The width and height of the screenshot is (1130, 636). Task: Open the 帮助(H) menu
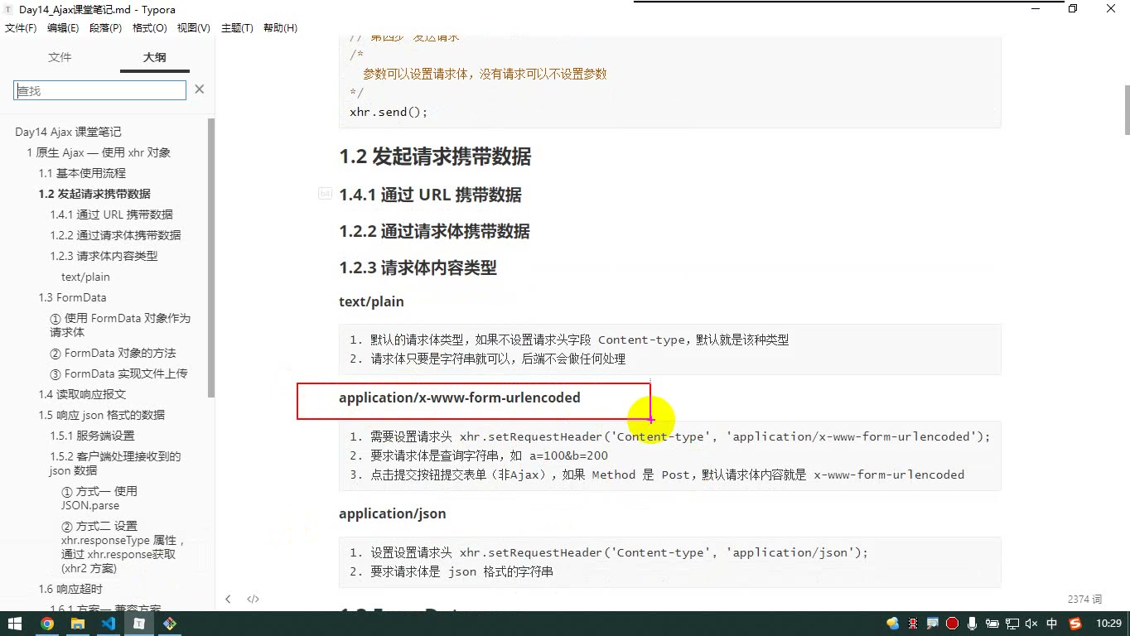coord(280,28)
